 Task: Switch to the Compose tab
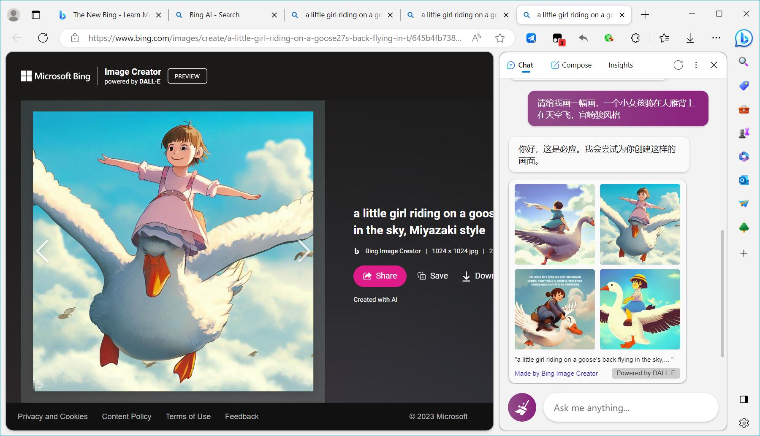point(571,65)
